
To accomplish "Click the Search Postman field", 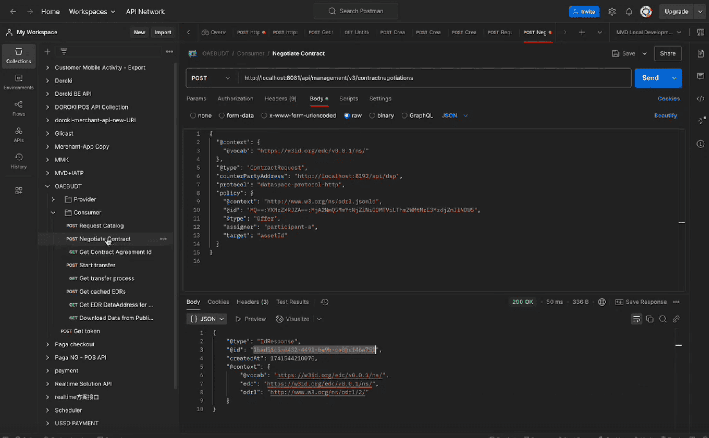I will pos(356,11).
